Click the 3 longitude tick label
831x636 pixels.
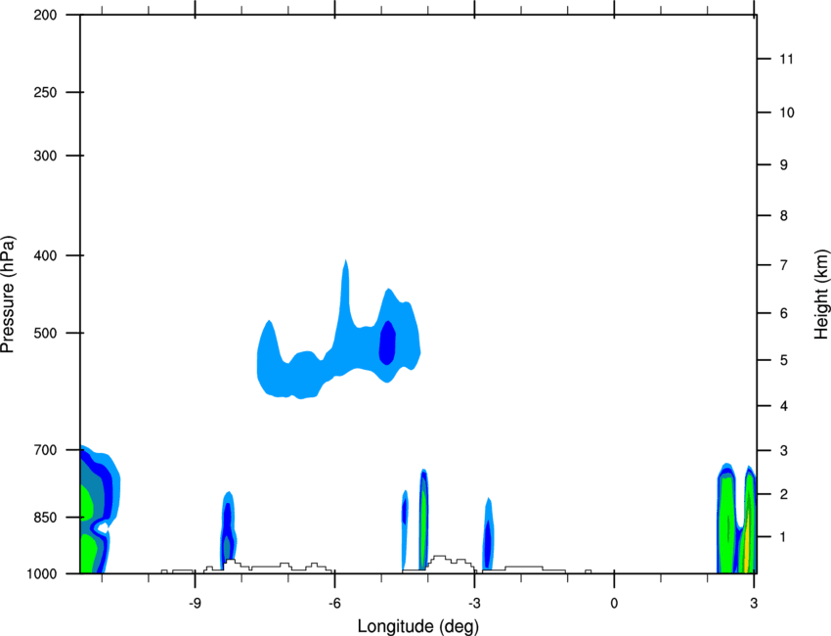click(x=754, y=604)
